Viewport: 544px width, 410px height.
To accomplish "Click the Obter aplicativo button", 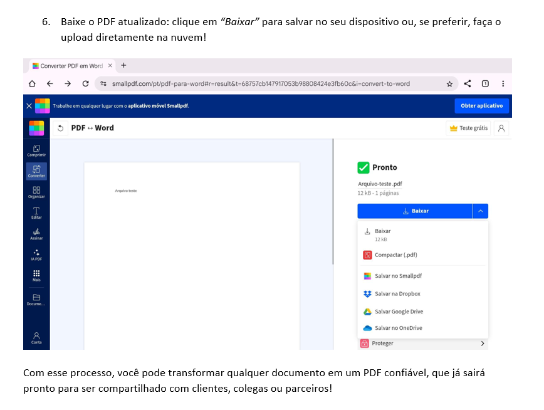I will click(x=481, y=106).
